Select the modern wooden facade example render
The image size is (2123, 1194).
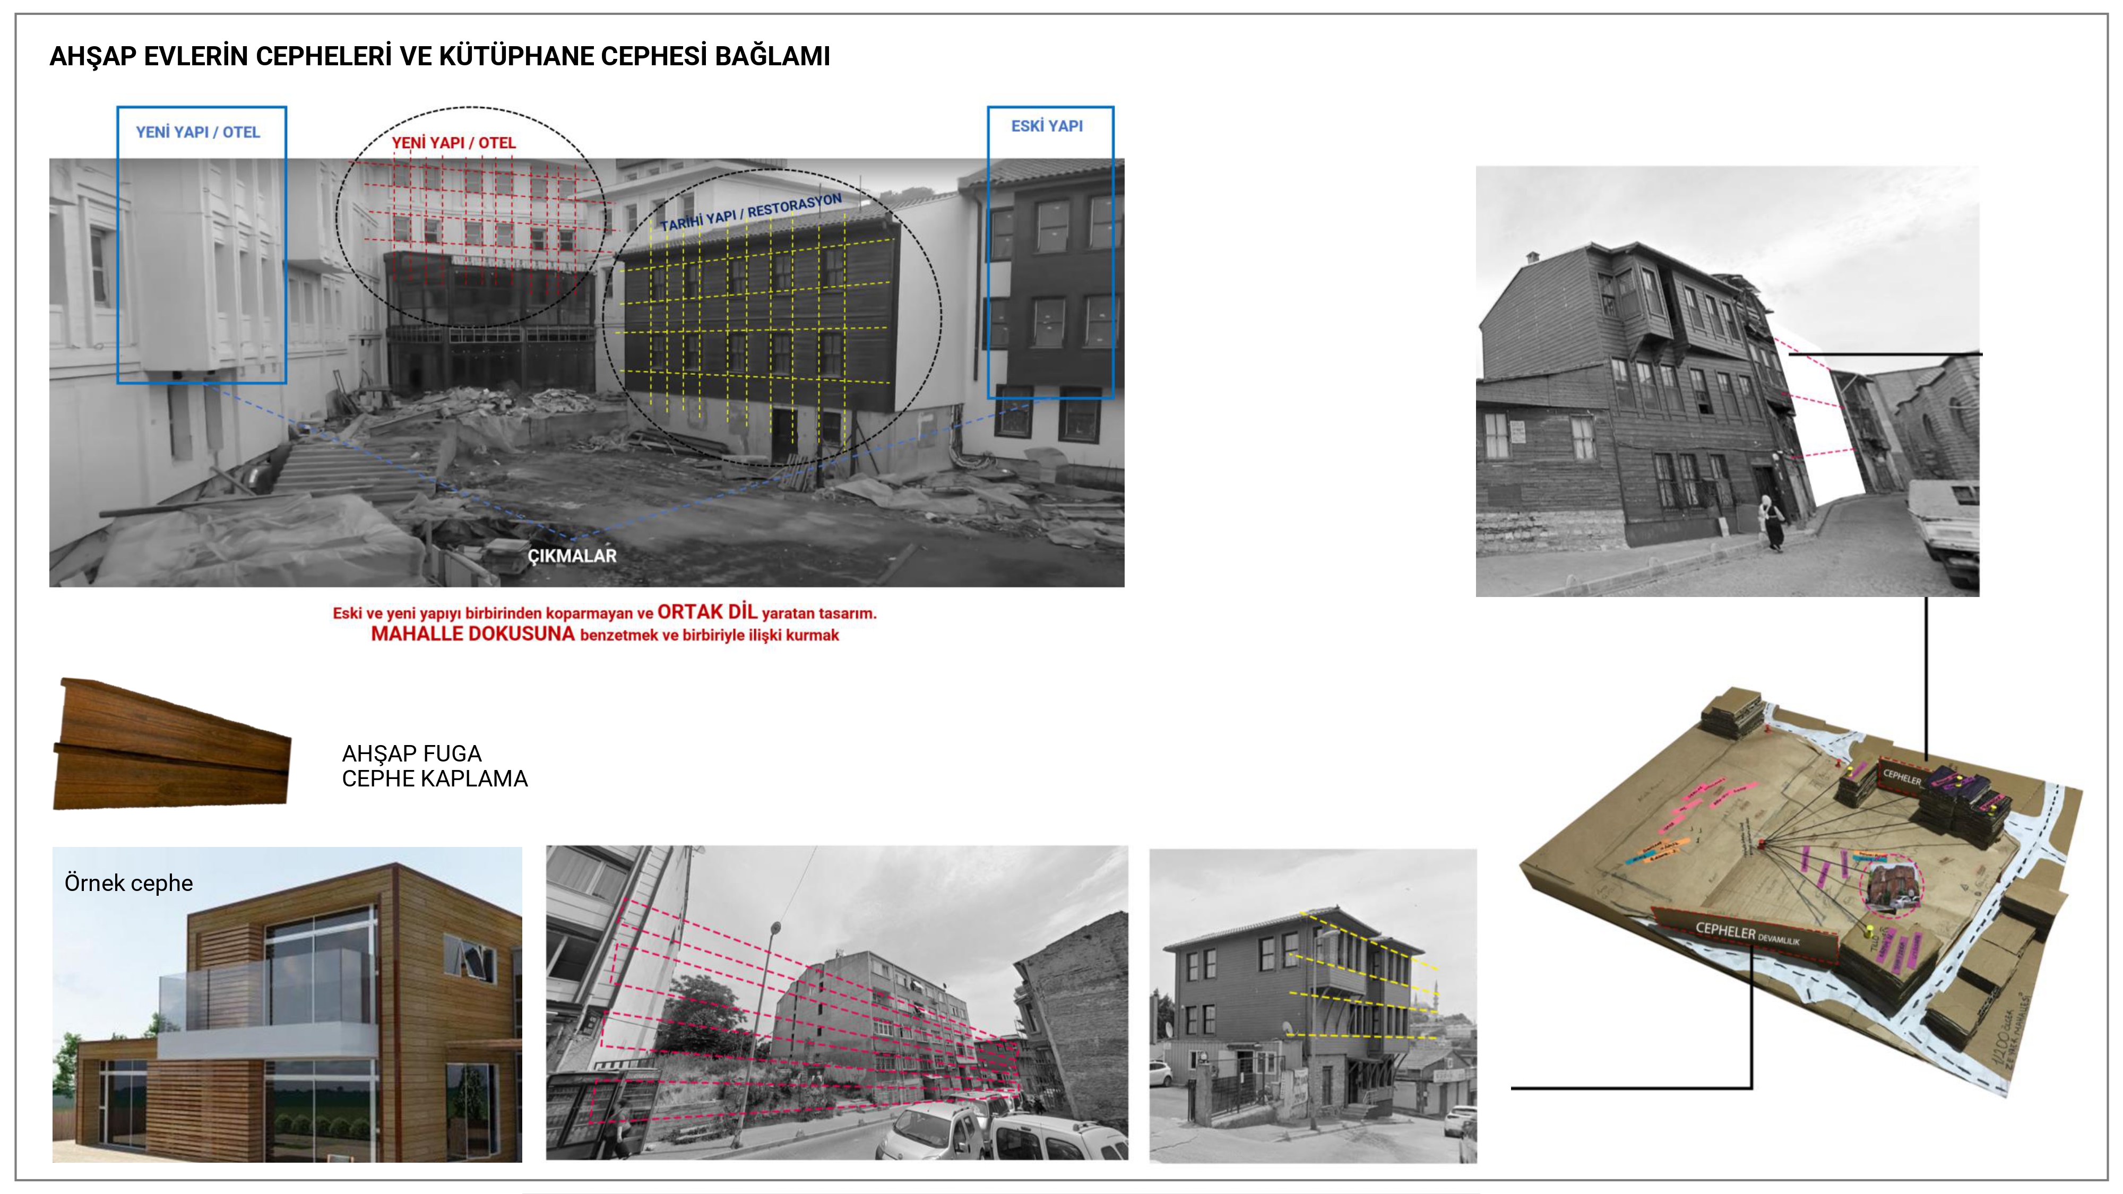(287, 1005)
